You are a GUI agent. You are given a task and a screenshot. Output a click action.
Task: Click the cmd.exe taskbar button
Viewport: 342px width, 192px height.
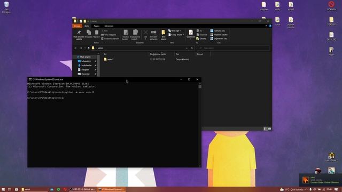click(111, 189)
